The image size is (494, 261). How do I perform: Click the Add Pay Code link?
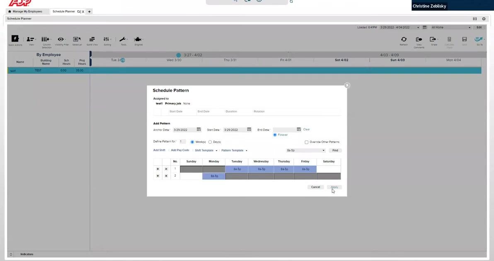(180, 150)
